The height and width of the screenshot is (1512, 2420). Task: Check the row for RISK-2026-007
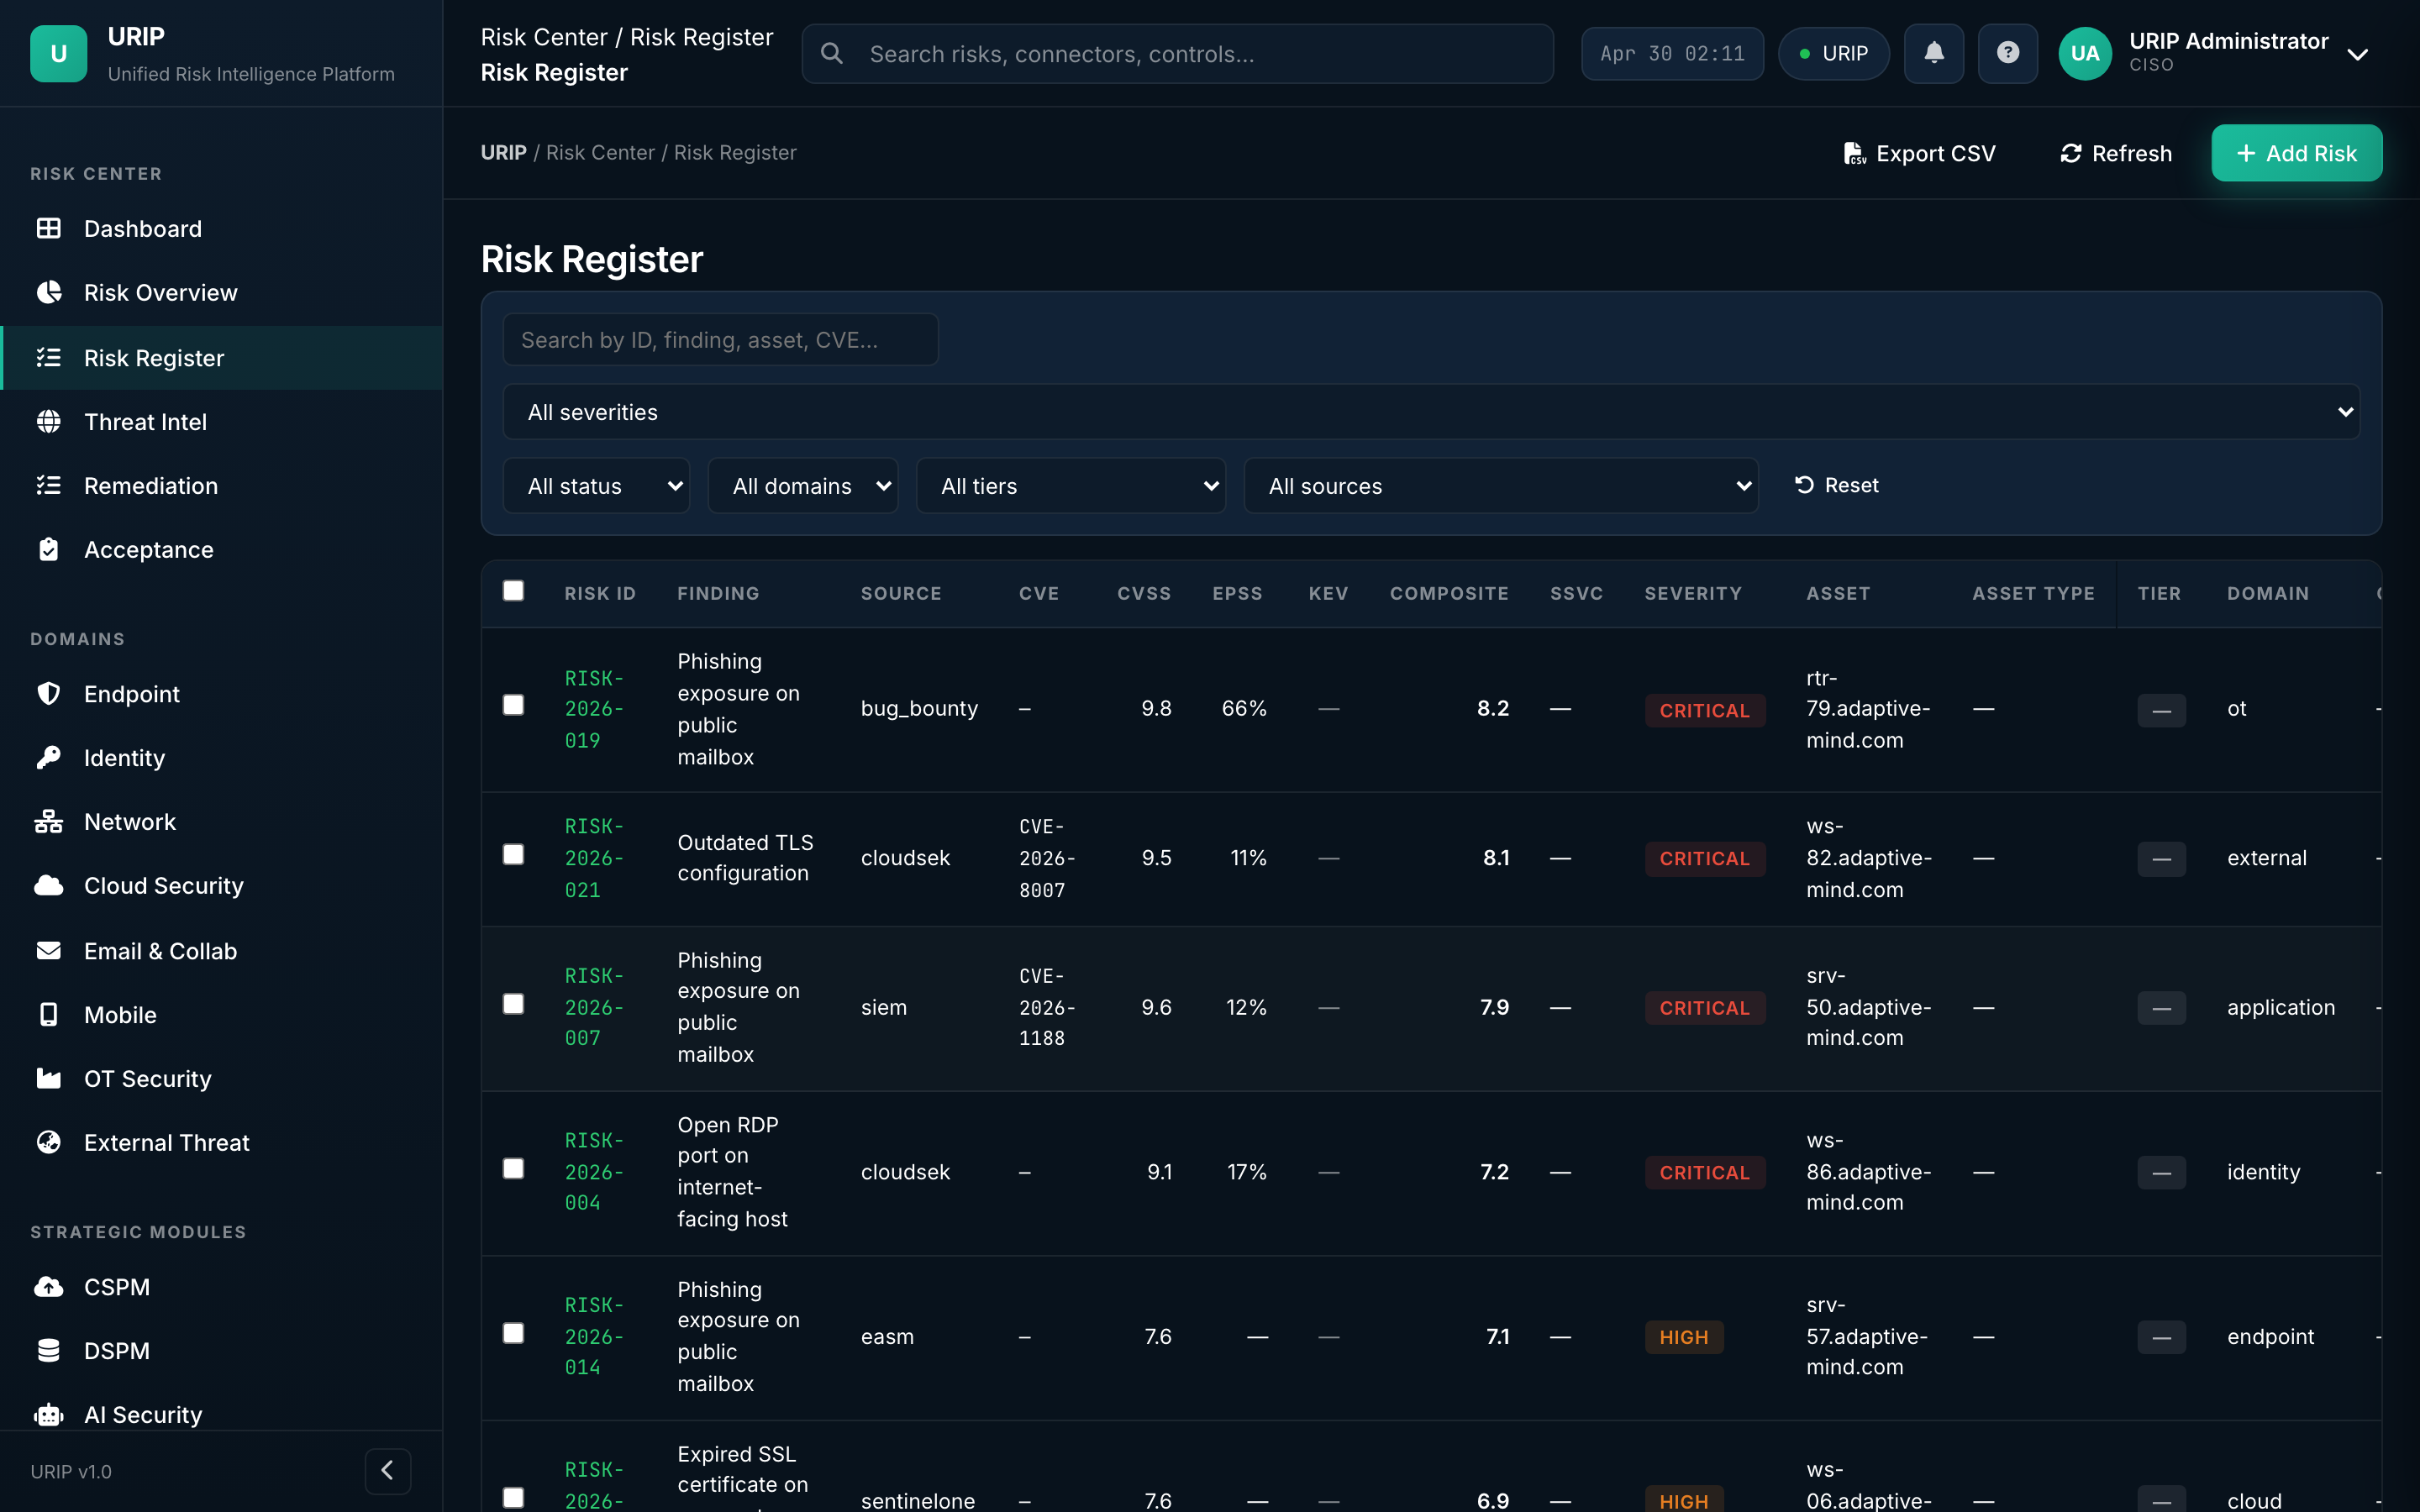[x=513, y=1004]
